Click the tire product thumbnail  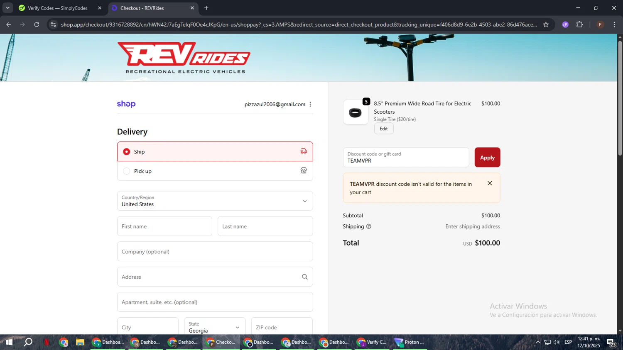[356, 112]
